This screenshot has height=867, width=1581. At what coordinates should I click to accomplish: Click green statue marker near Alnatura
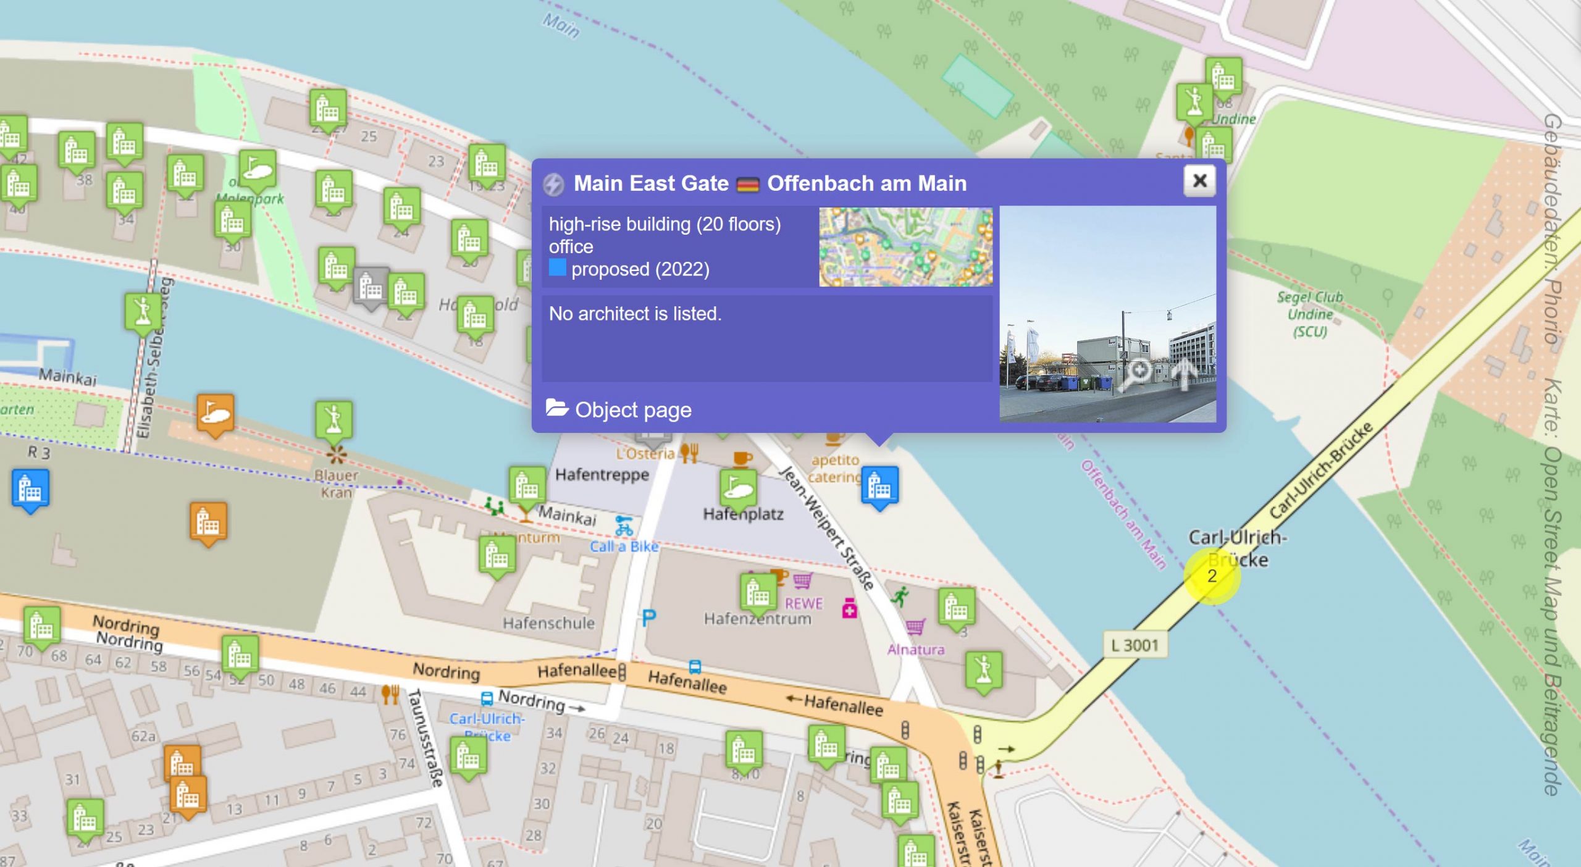pos(983,670)
